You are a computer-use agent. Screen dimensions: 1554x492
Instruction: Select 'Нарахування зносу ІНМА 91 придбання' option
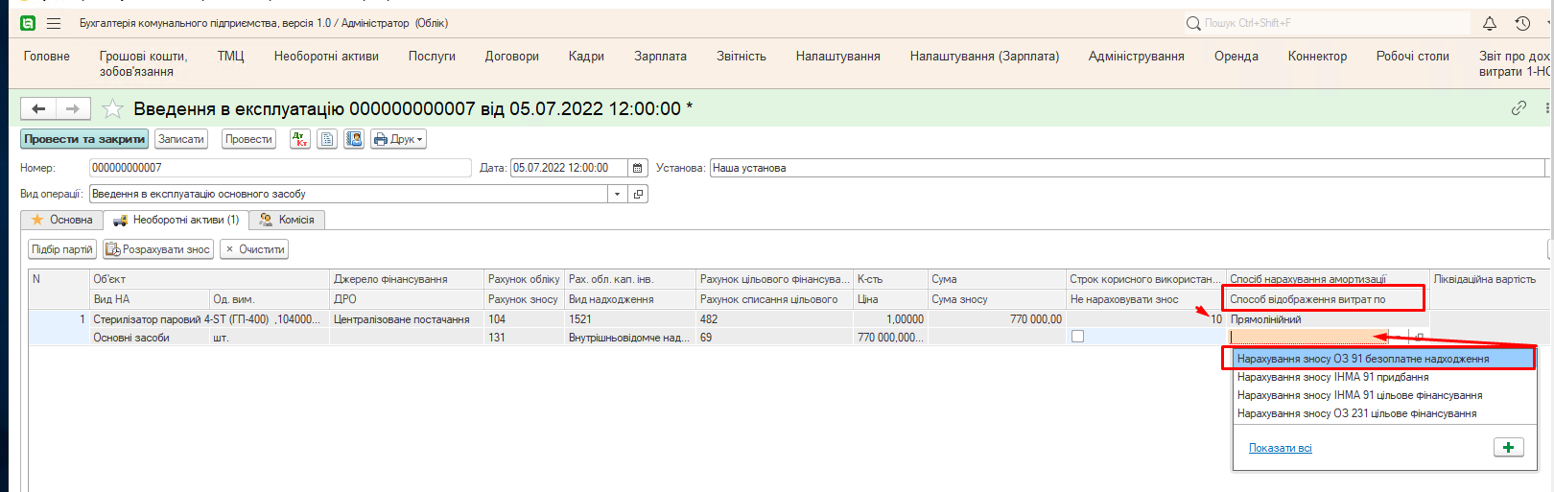[1332, 377]
